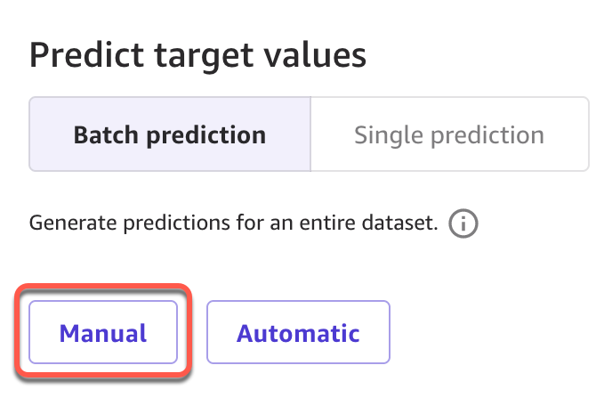
Task: Set up Automatic predictions
Action: [298, 333]
